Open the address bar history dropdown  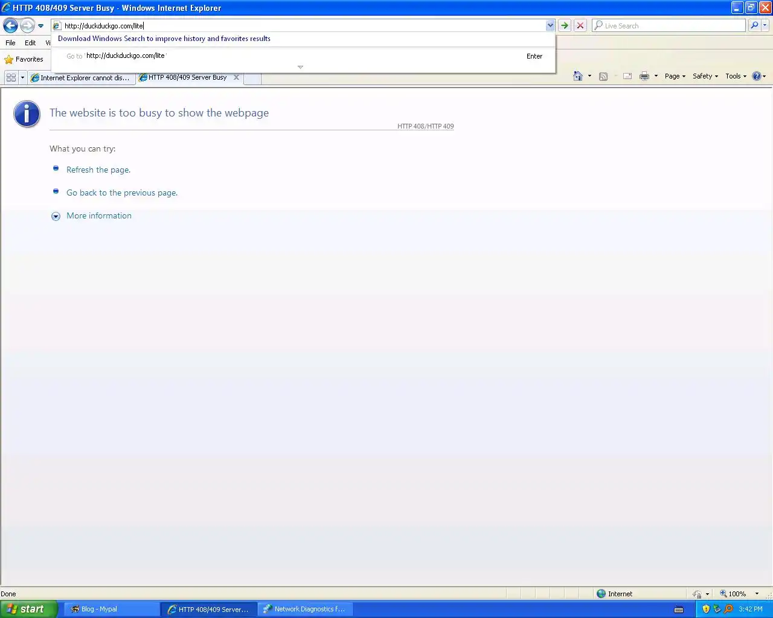click(550, 25)
